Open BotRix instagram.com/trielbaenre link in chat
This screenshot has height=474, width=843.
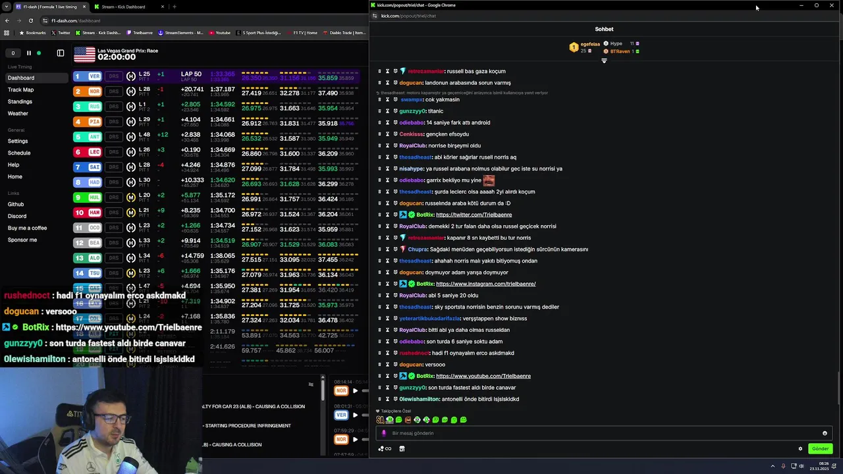click(485, 284)
